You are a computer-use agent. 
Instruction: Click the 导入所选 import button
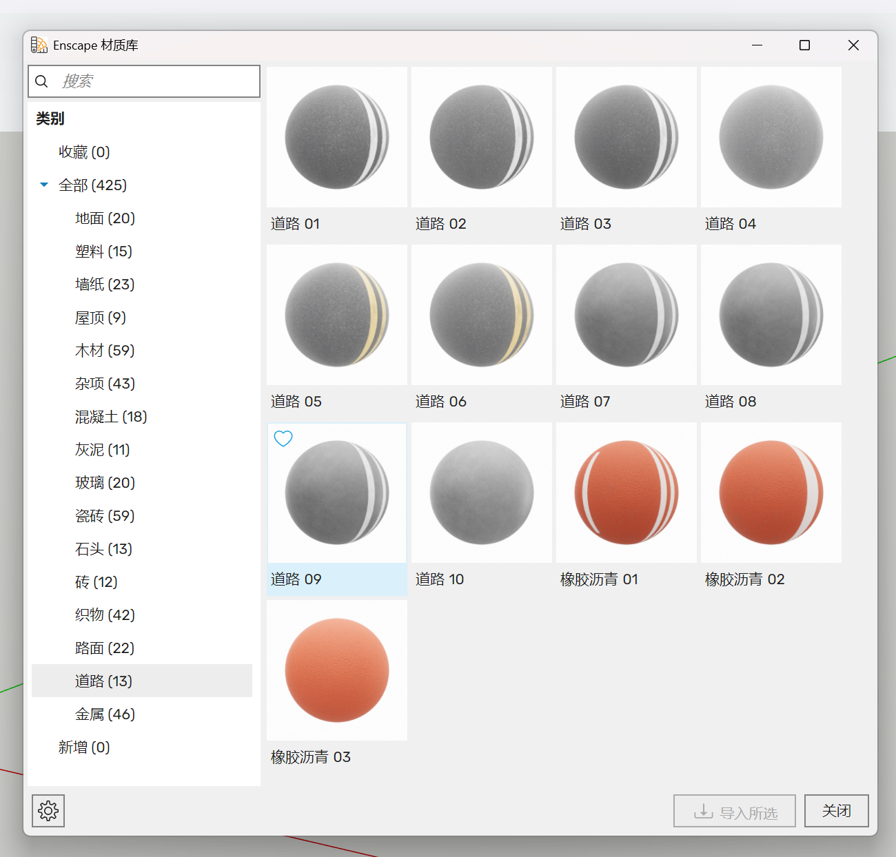(x=734, y=812)
